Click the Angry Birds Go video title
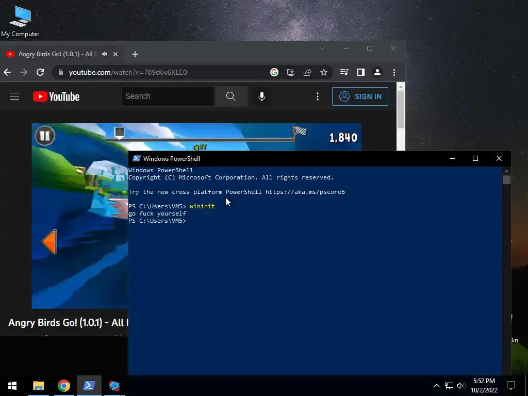The image size is (528, 396). tap(68, 323)
